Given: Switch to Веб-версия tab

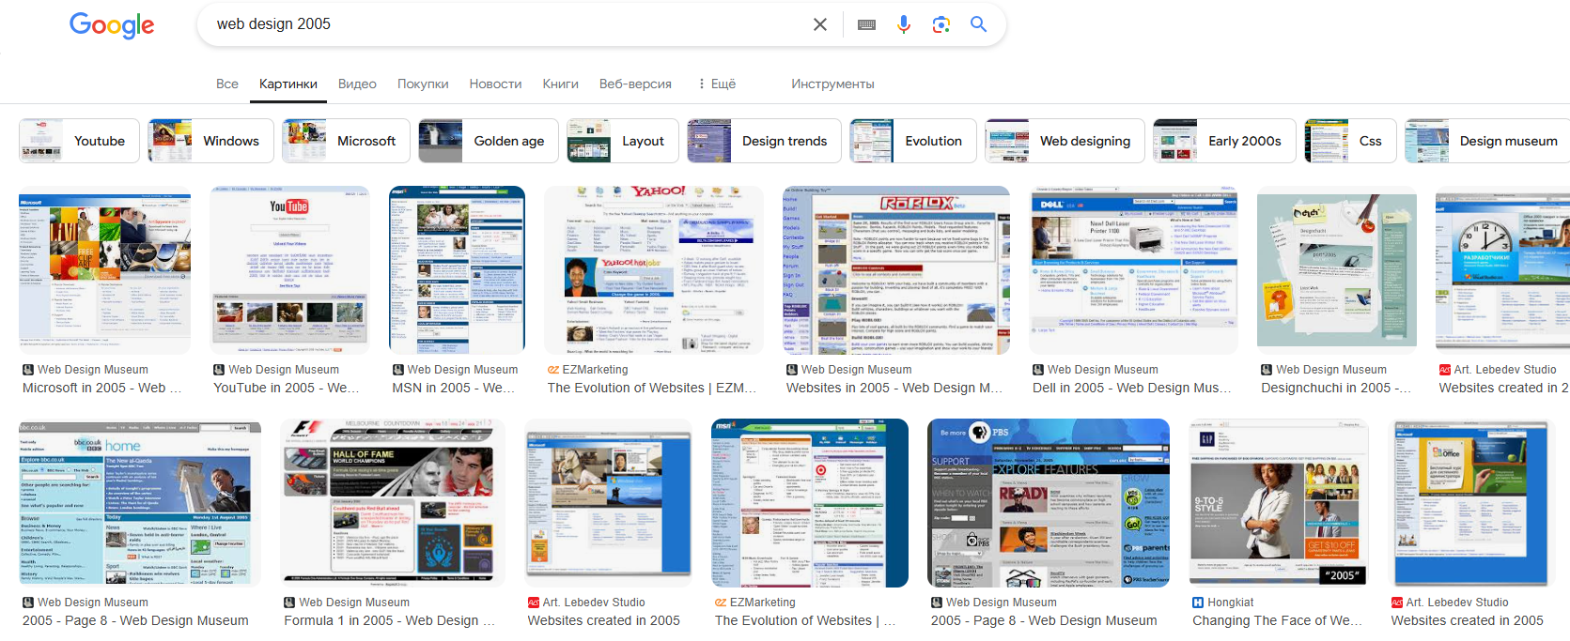Looking at the screenshot, I should pos(635,84).
